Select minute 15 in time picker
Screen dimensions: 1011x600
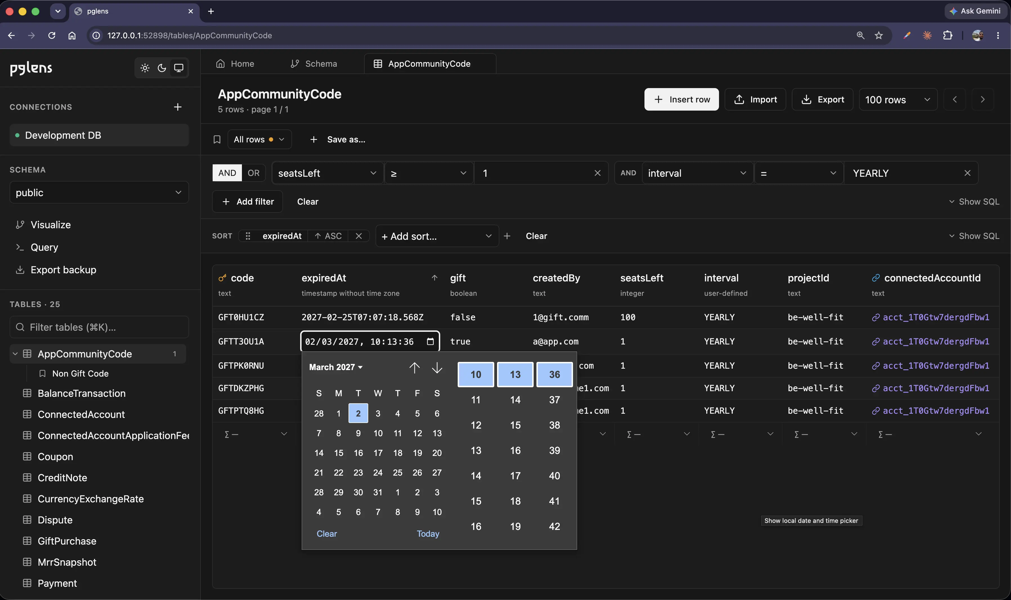pos(515,425)
